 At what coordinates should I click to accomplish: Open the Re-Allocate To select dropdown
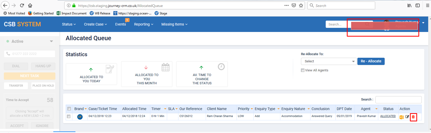(329, 61)
